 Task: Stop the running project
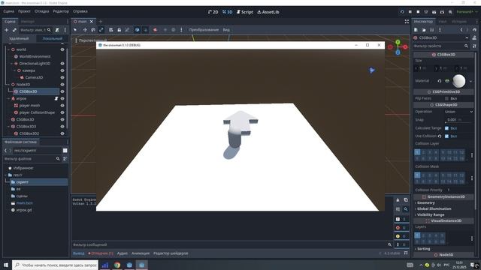pos(418,12)
